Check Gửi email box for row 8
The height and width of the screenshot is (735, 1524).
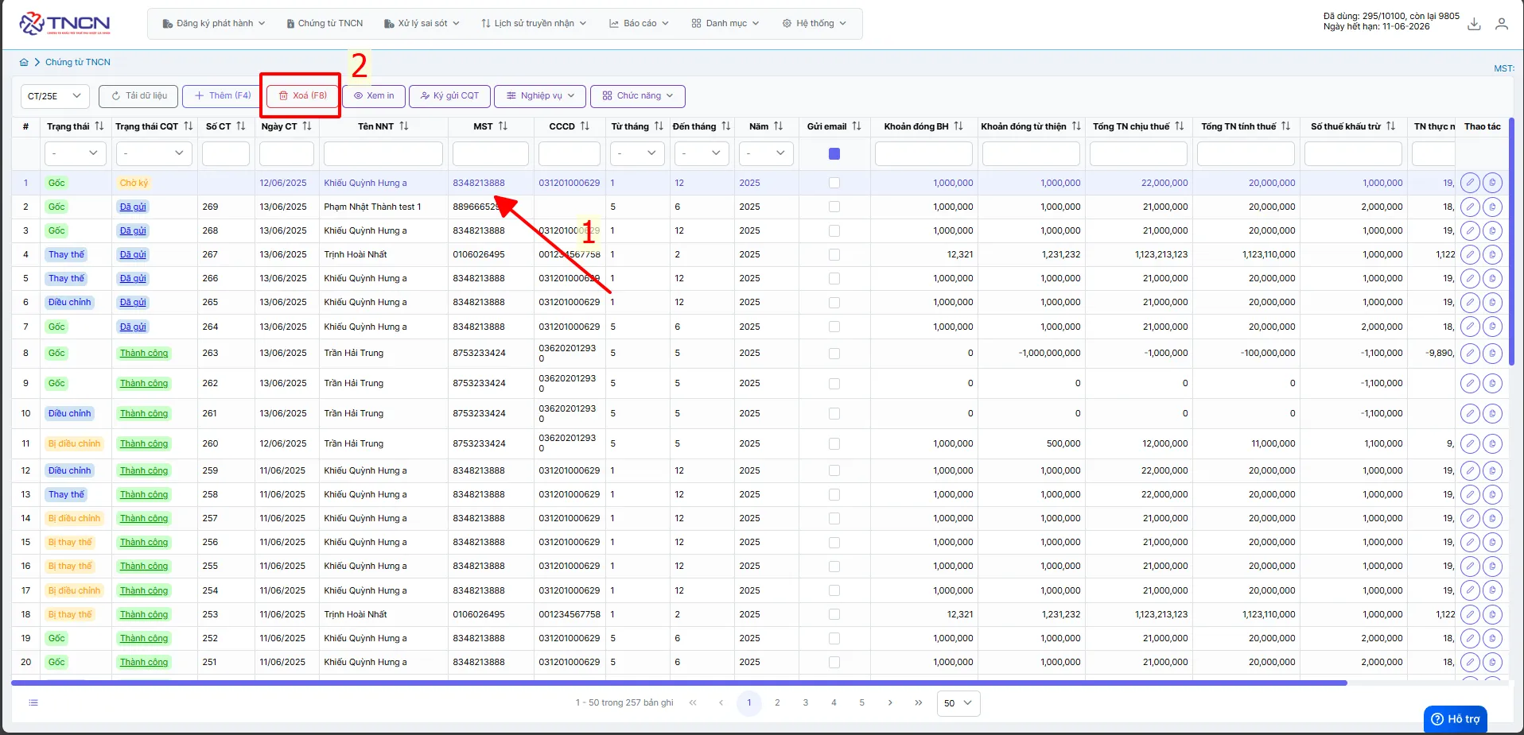pyautogui.click(x=834, y=354)
